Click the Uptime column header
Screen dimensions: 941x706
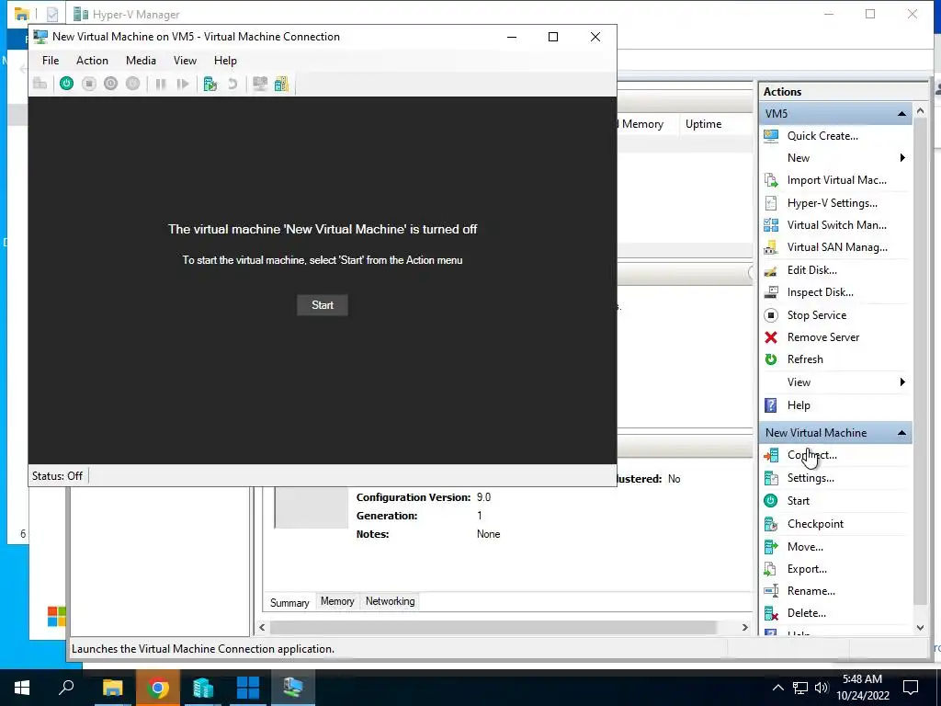click(x=703, y=124)
